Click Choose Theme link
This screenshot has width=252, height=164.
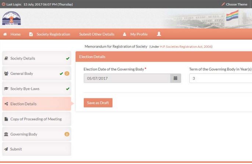click(237, 4)
